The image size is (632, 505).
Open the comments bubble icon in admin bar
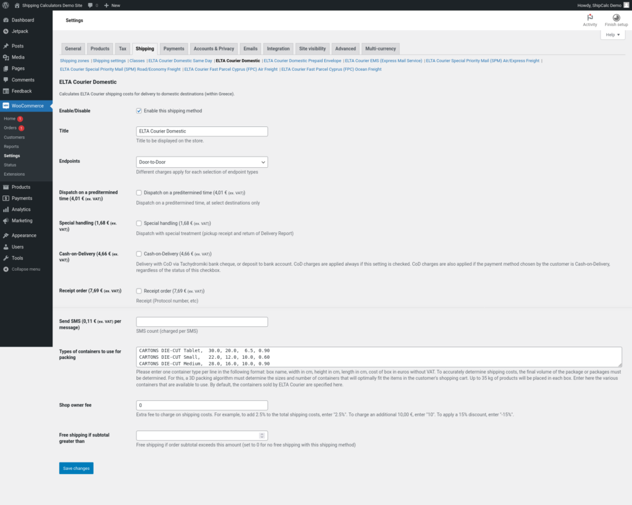pyautogui.click(x=90, y=5)
